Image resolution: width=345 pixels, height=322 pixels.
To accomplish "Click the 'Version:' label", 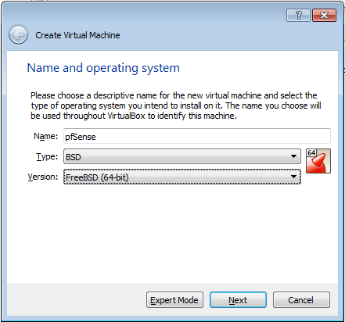I will (x=43, y=177).
